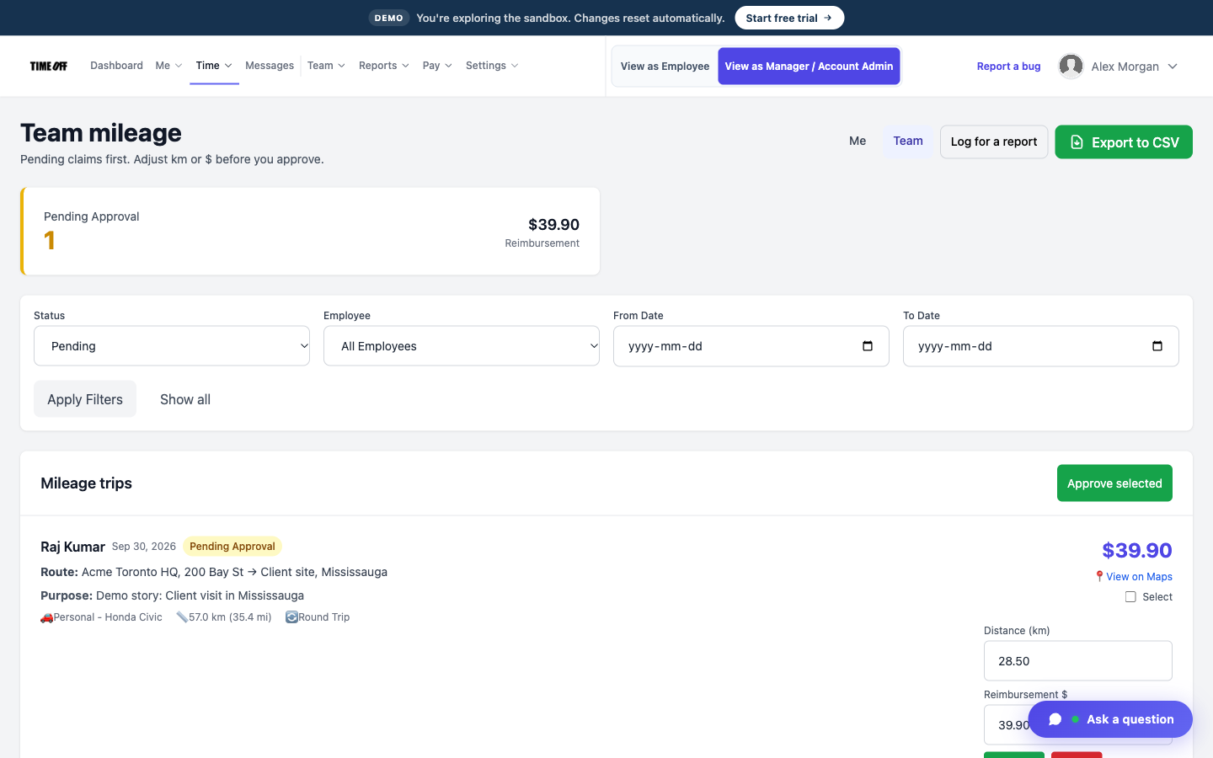Viewport: 1213px width, 758px height.
Task: Open Alex Morgan profile avatar
Action: pos(1071,66)
